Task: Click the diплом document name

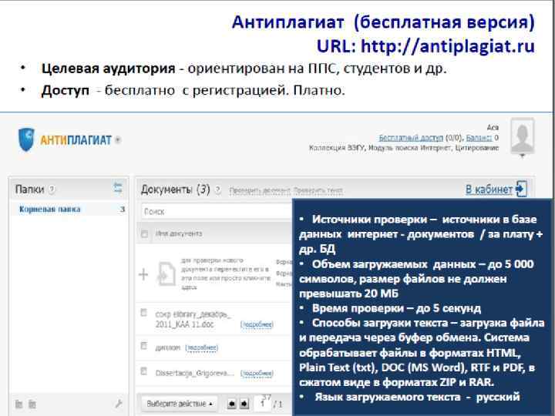Action: (168, 347)
